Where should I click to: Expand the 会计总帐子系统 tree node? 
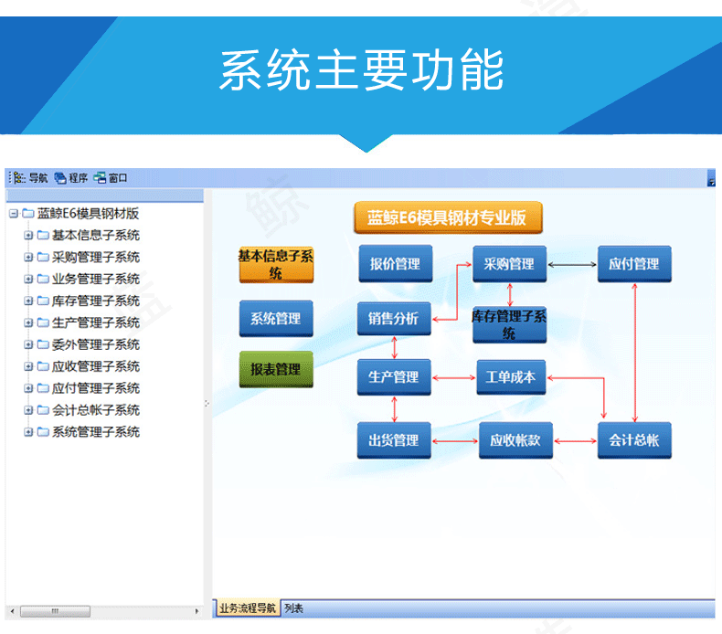tap(28, 411)
